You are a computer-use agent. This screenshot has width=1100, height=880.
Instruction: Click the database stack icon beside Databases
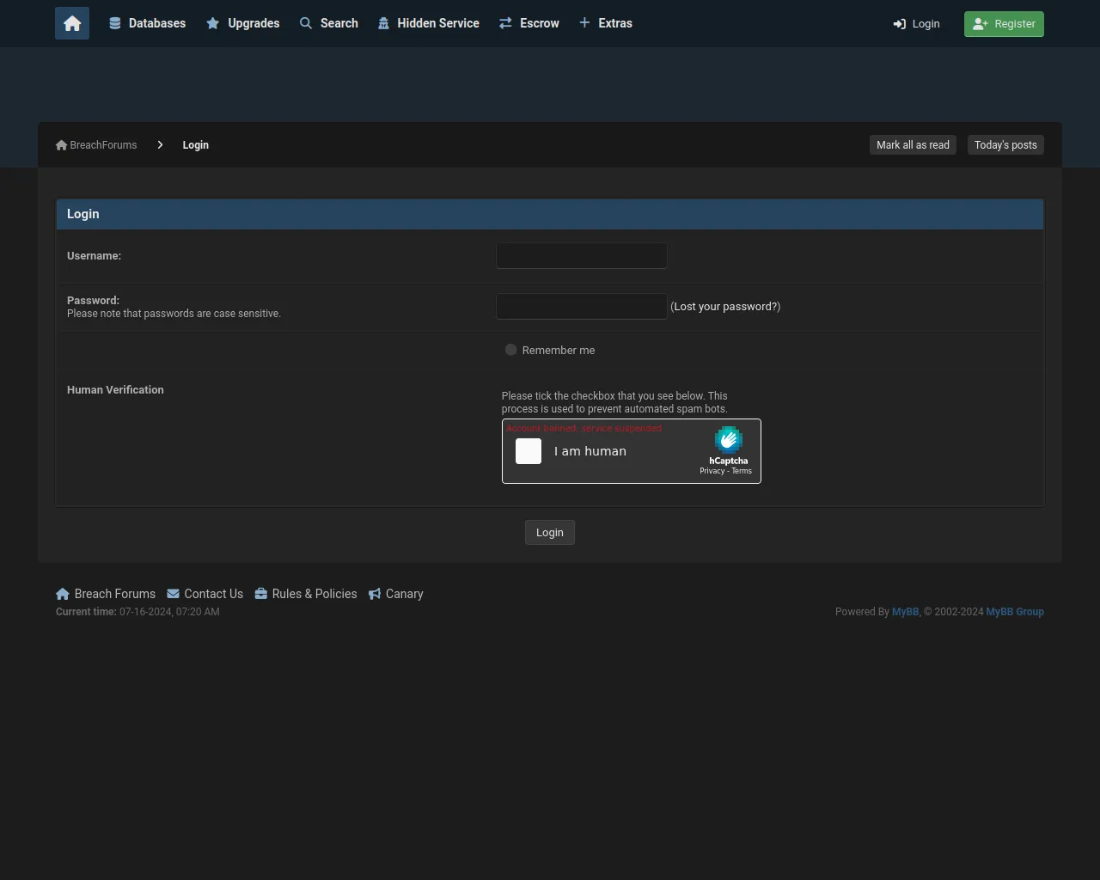115,23
